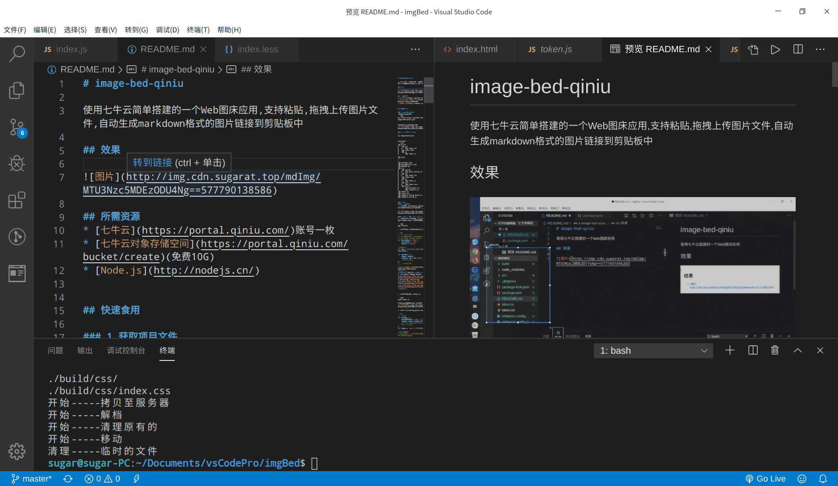This screenshot has height=486, width=838.
Task: Open the 帮助(H) menu
Action: (229, 30)
